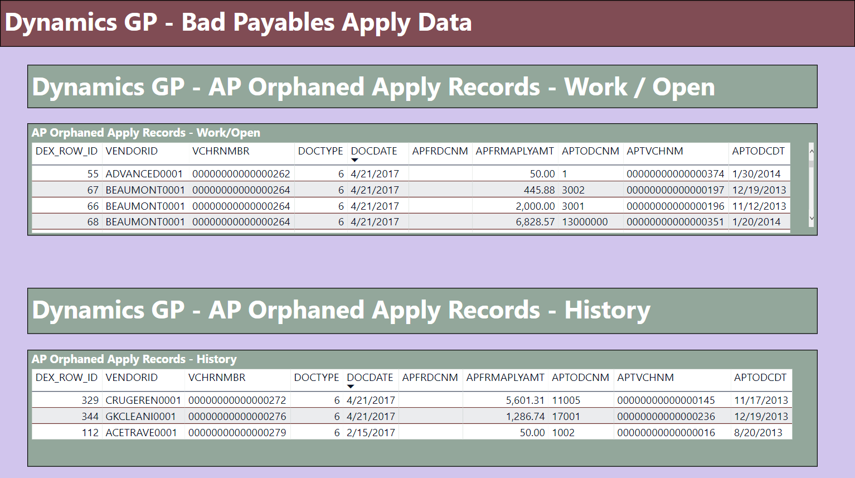This screenshot has width=855, height=478.
Task: Click DEX_ROW_ID cell 55
Action: pos(93,174)
